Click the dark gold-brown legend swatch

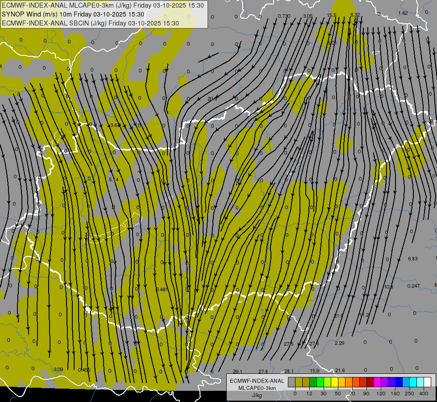[306, 382]
